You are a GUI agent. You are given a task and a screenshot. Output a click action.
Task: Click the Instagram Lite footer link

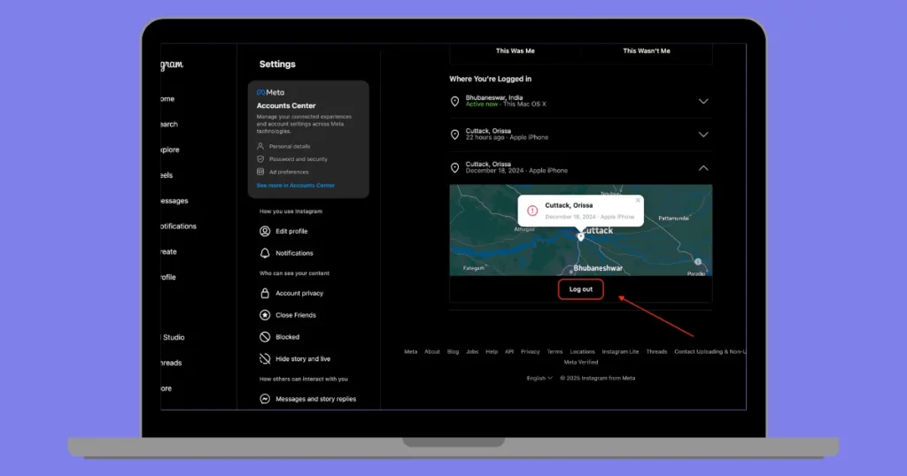point(621,351)
